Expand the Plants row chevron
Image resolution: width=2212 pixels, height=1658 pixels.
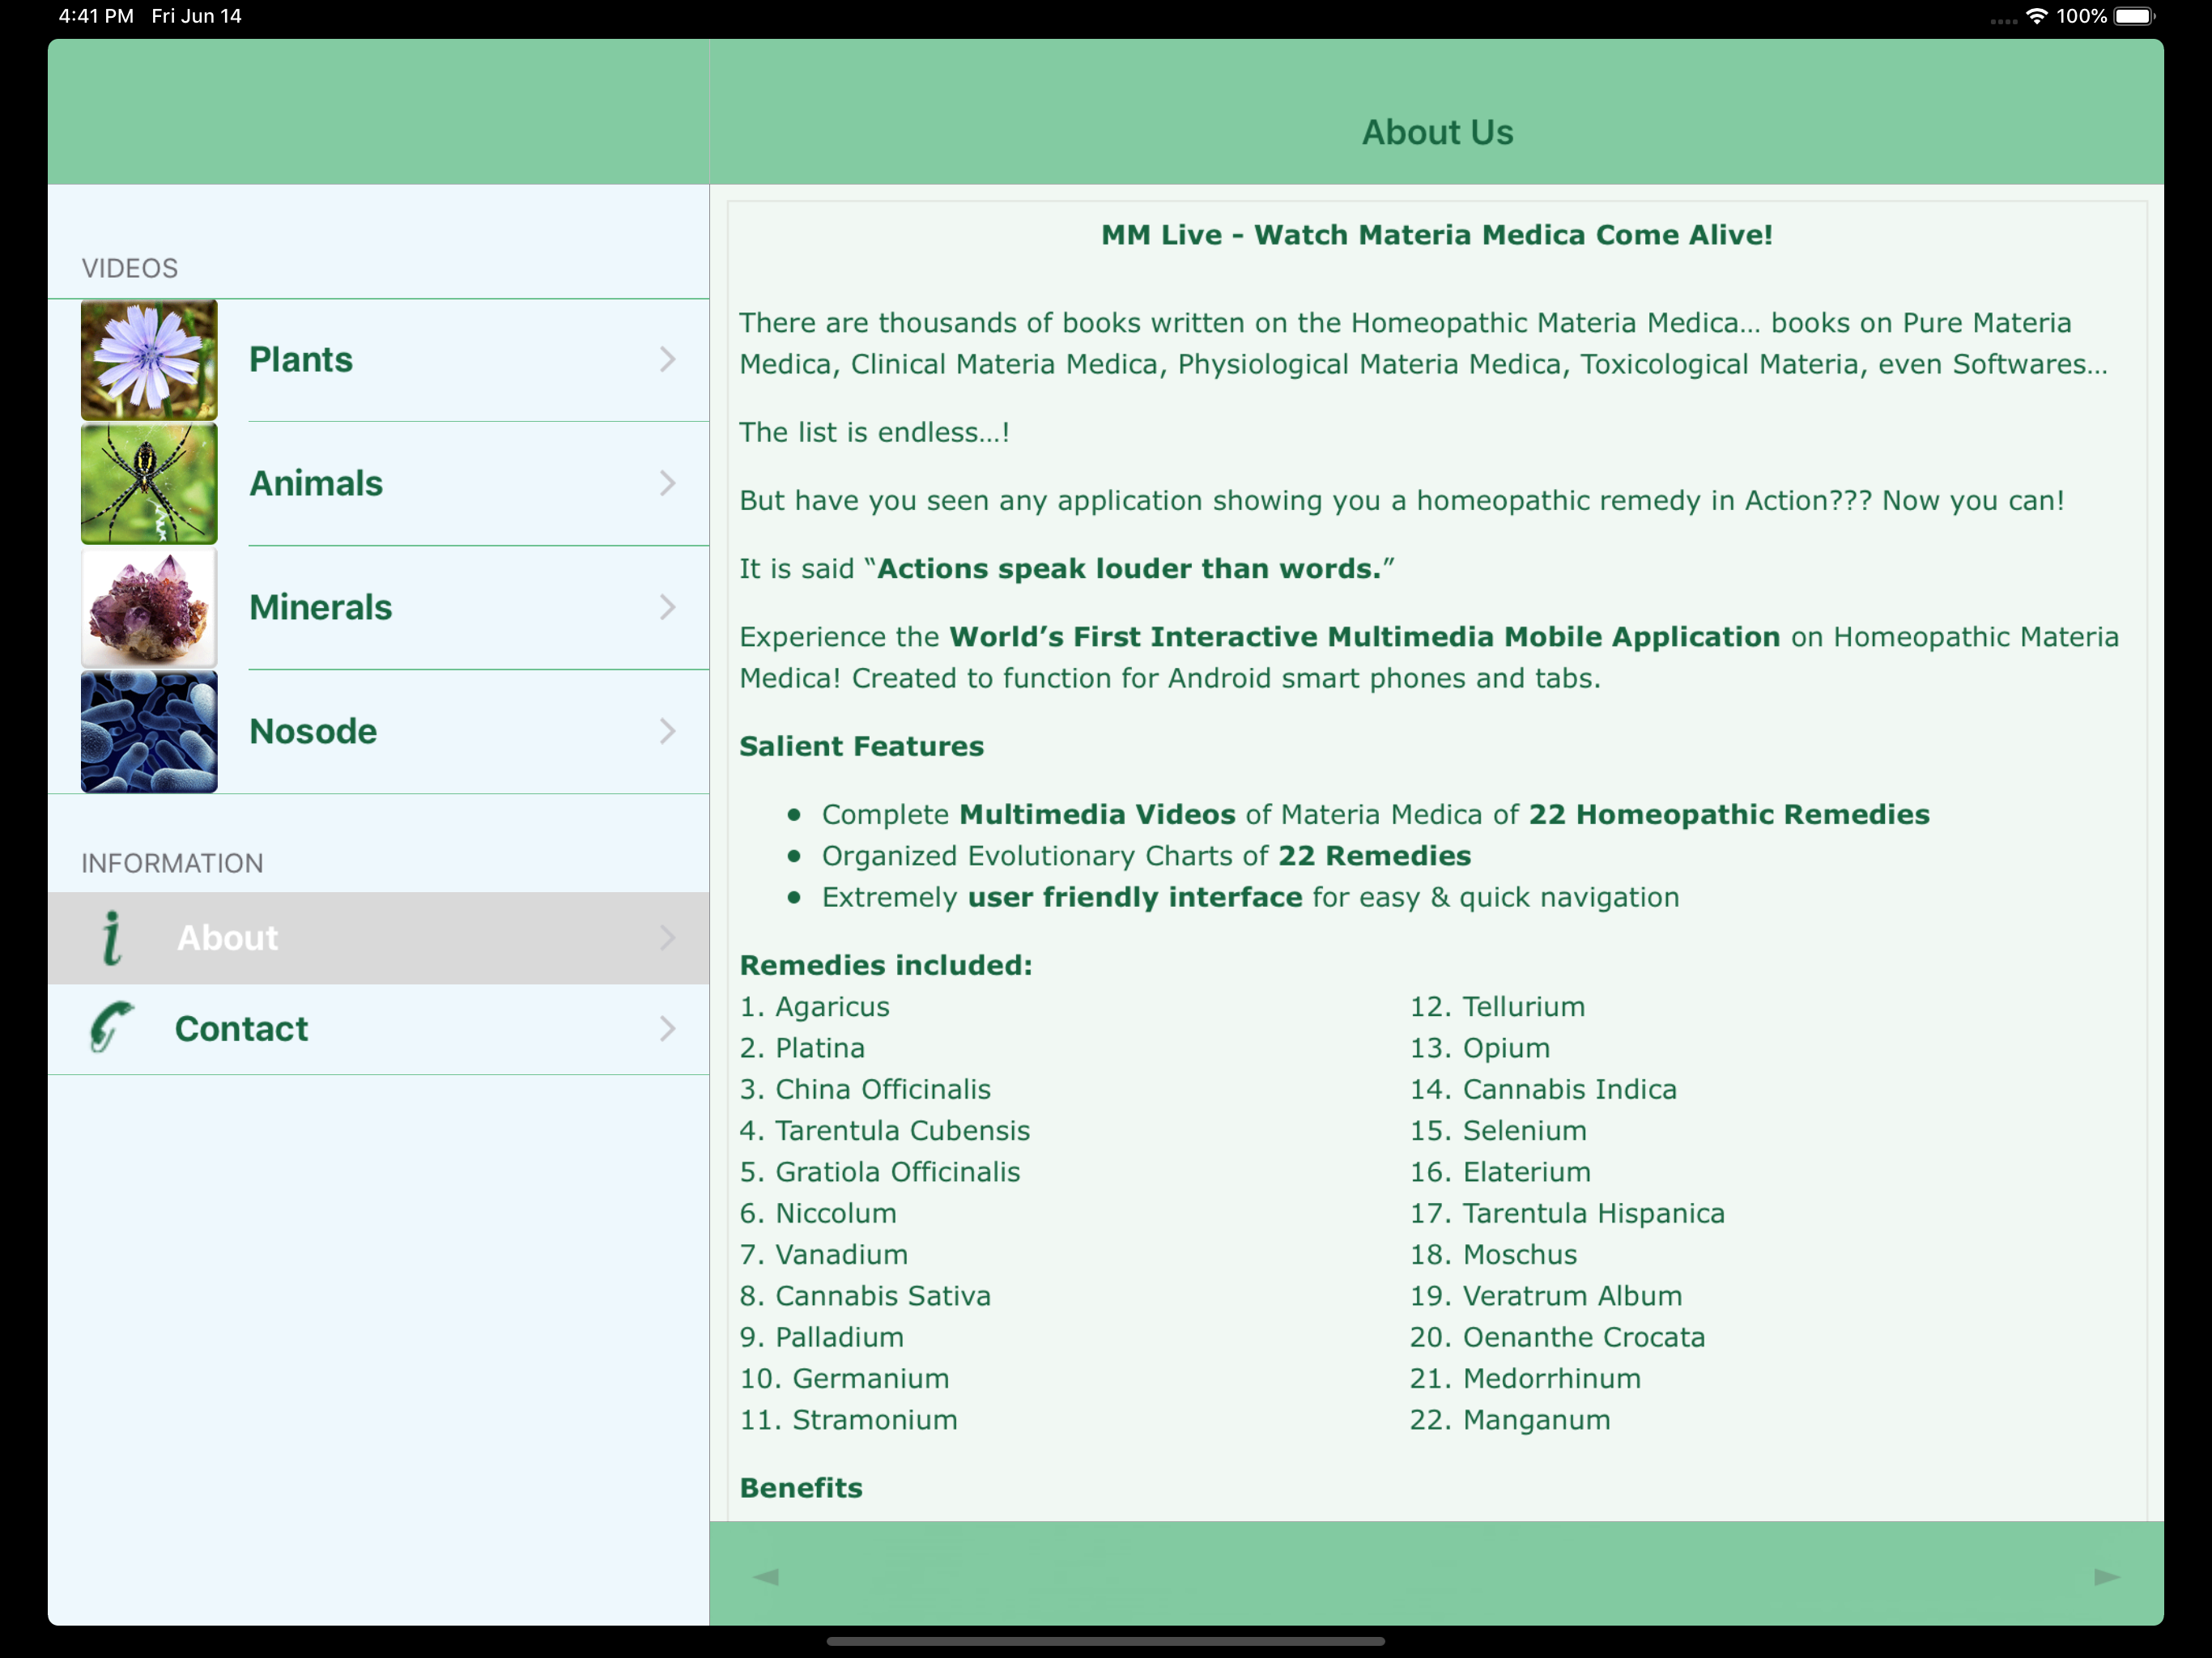click(x=668, y=360)
